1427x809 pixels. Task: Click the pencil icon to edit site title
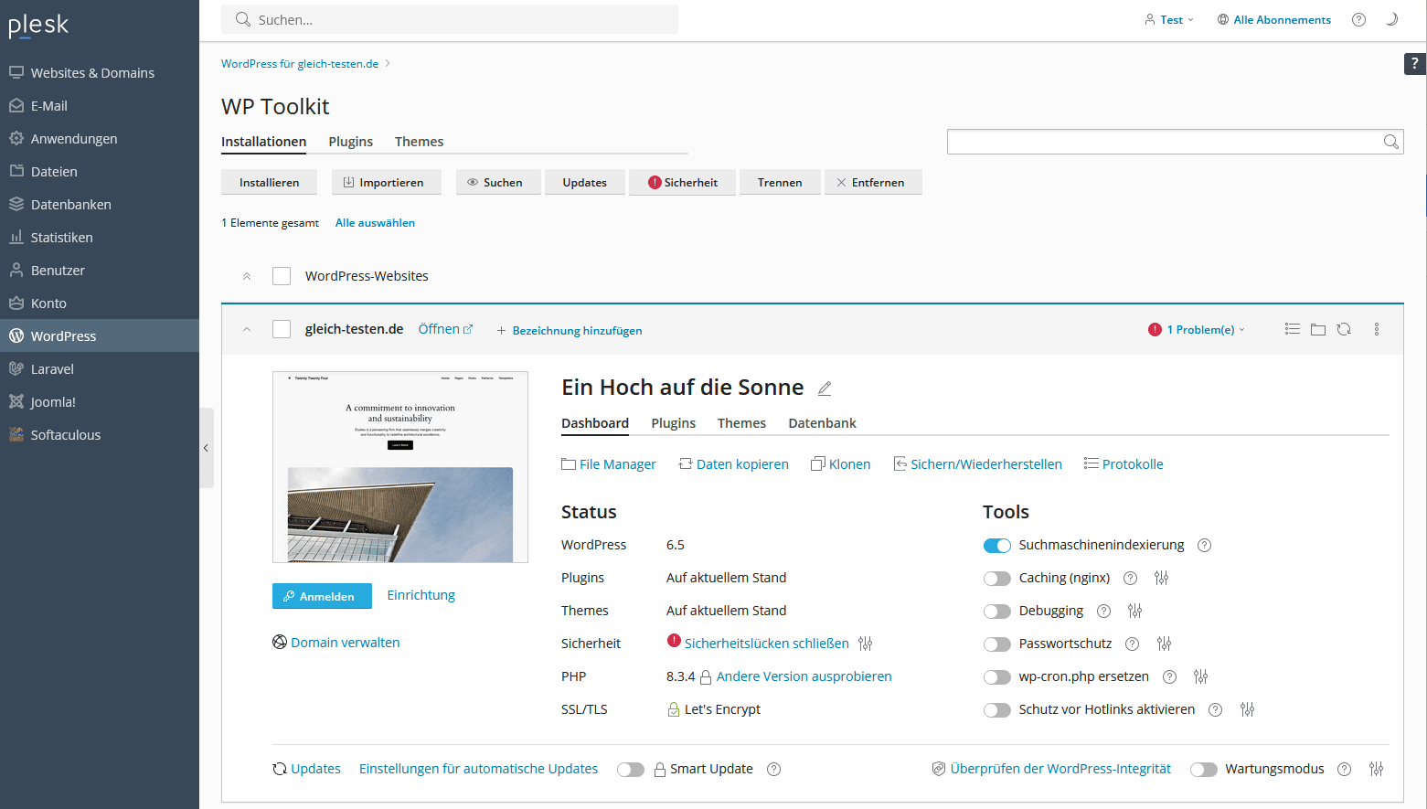(x=825, y=389)
